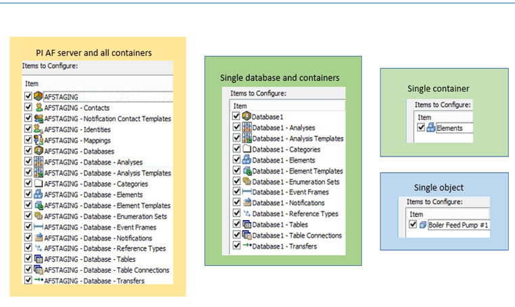Click the AFSTAGING Notifications icon

click(x=39, y=238)
